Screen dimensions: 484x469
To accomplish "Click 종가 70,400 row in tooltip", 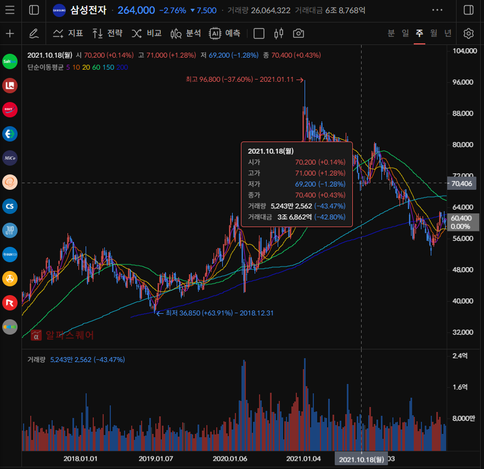I will pos(297,195).
